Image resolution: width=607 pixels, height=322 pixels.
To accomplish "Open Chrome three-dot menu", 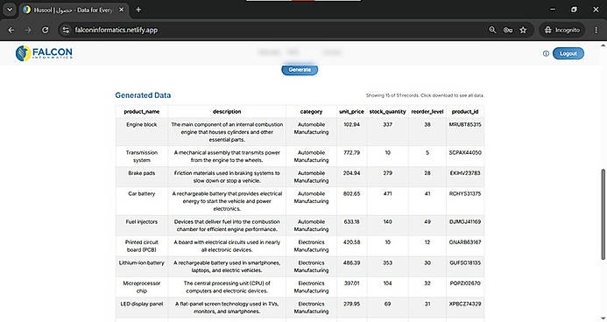I will [x=596, y=30].
